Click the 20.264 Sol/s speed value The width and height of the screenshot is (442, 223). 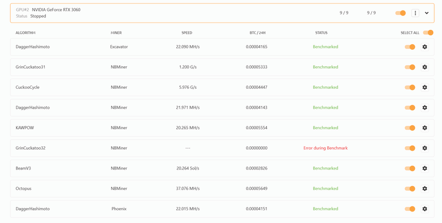coord(188,168)
